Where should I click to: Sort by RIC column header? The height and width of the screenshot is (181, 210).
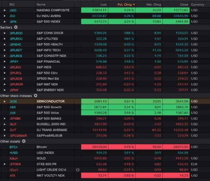pyautogui.click(x=12, y=5)
